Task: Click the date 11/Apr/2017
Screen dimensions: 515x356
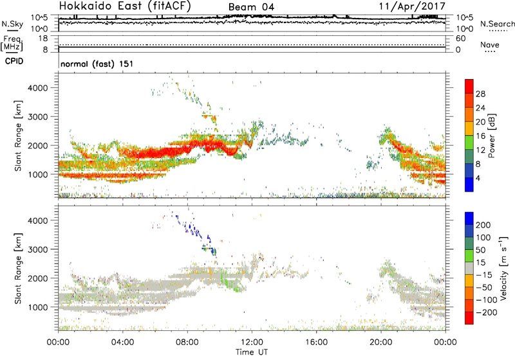Action: click(x=413, y=6)
